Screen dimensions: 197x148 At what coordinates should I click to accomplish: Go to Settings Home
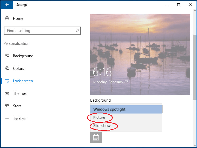[18, 18]
